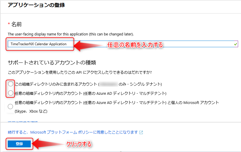This screenshot has height=152, width=241.
Task: Click the green validation checkmark in name field
Action: point(236,44)
